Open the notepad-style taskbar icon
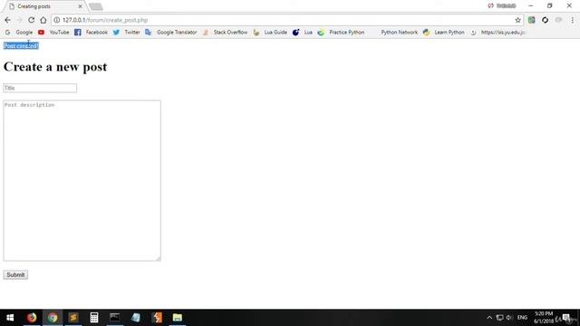Image resolution: width=580 pixels, height=326 pixels. 136,318
